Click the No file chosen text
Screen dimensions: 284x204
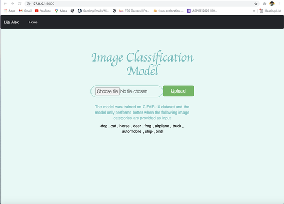134,91
